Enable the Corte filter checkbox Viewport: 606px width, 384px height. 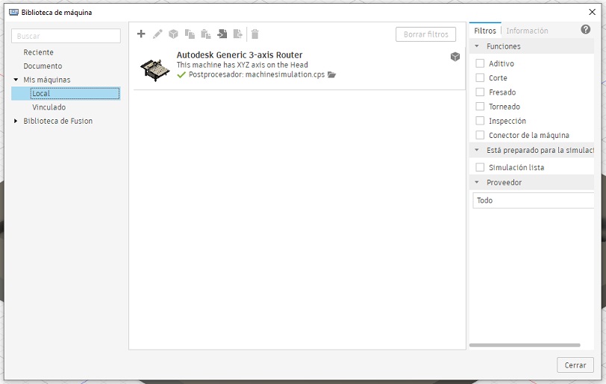[480, 78]
